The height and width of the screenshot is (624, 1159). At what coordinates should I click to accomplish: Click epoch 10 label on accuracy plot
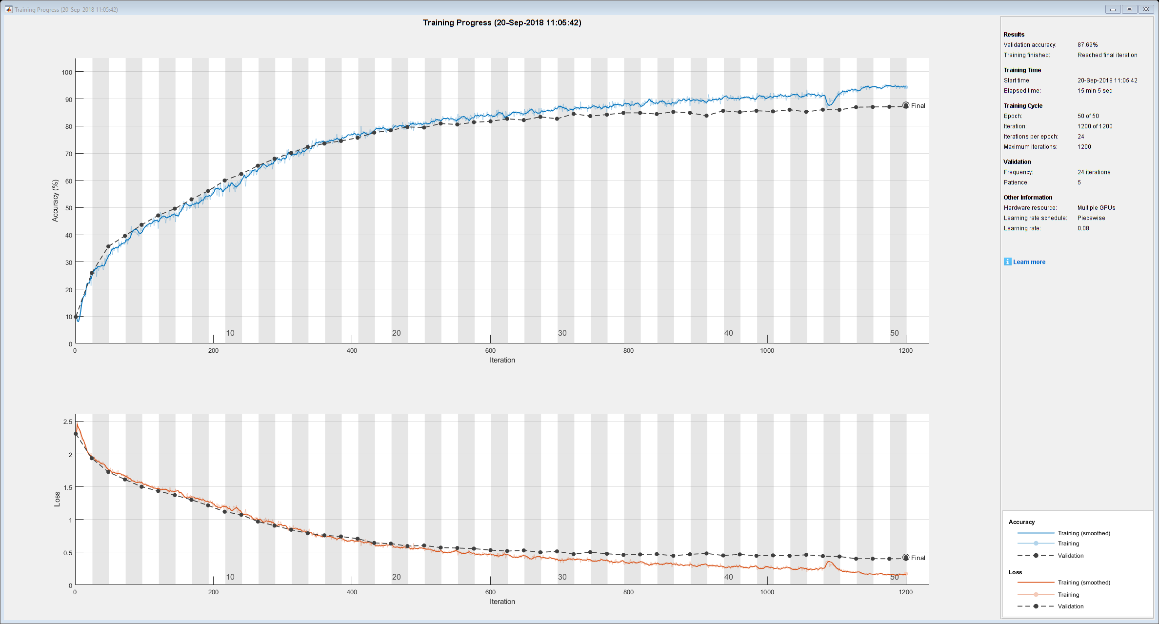tap(230, 333)
